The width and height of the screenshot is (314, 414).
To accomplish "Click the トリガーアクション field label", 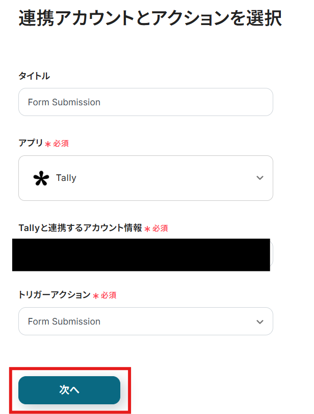I will point(54,295).
